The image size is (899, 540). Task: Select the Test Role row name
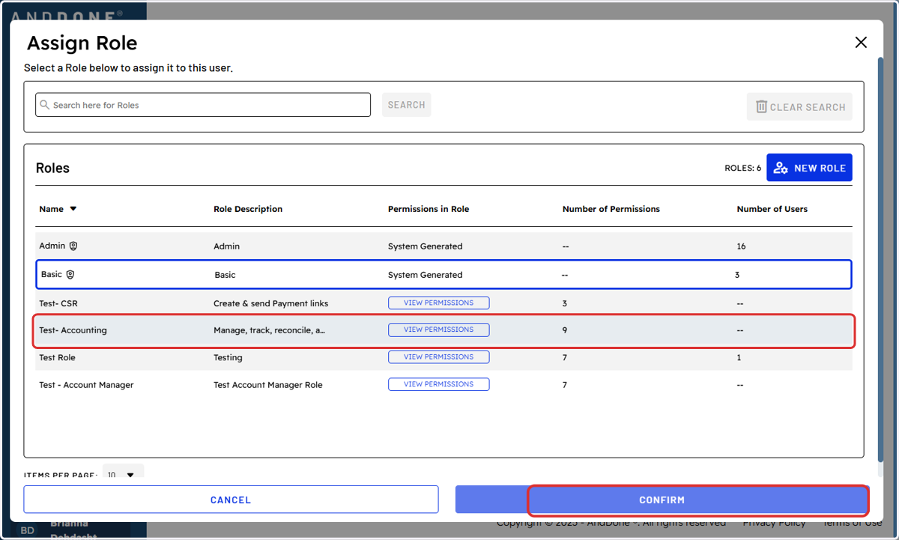[57, 357]
